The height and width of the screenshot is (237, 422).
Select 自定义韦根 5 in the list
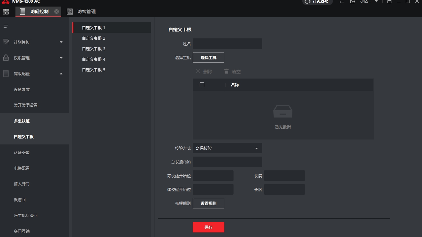click(112, 70)
